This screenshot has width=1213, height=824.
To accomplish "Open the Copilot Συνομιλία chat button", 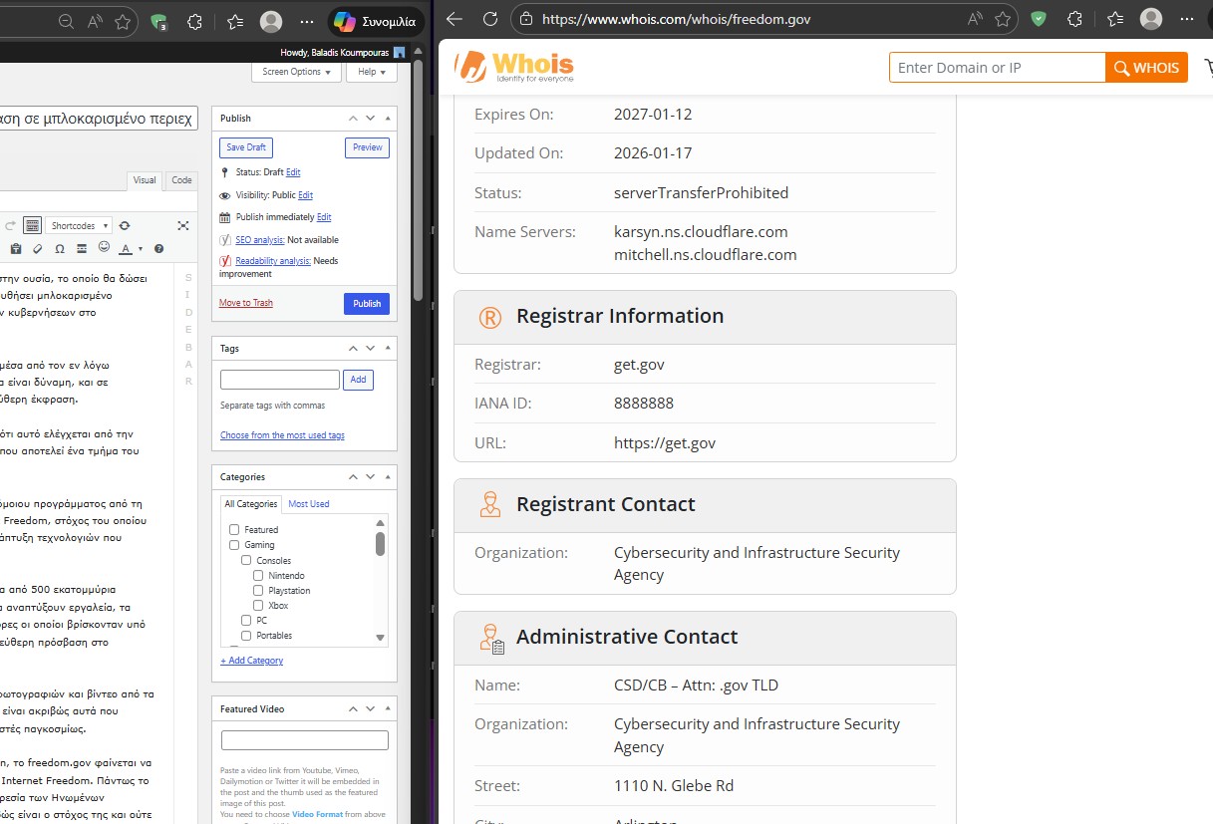I will point(376,21).
